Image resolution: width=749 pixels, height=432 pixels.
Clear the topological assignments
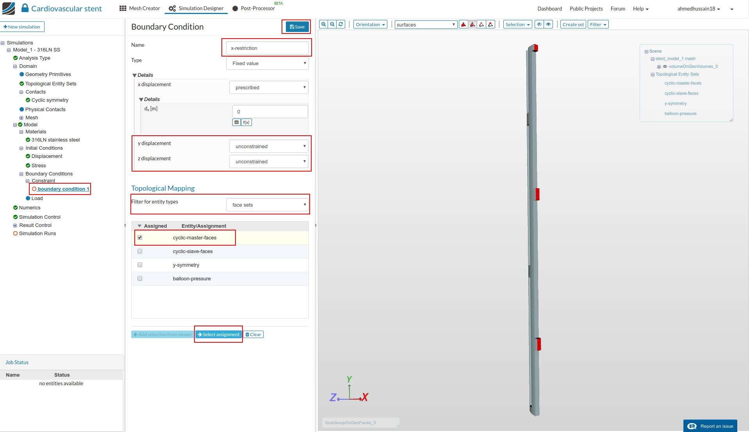[x=253, y=335]
